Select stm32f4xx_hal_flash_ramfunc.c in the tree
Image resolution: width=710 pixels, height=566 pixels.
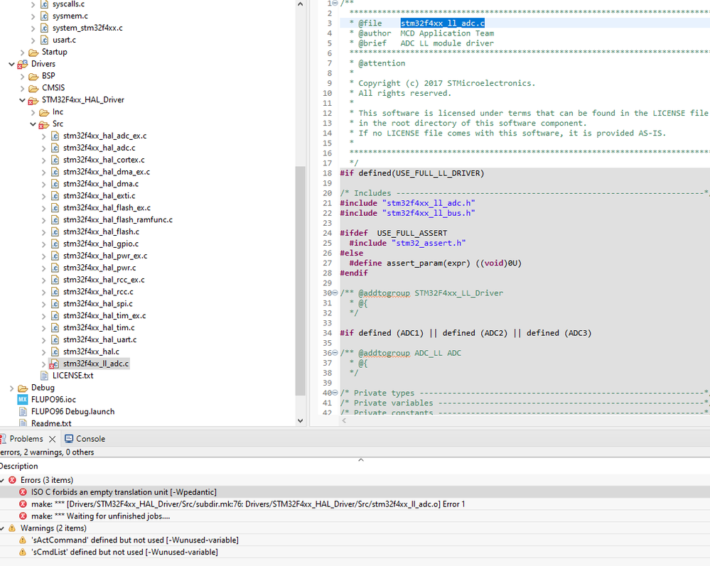(118, 220)
